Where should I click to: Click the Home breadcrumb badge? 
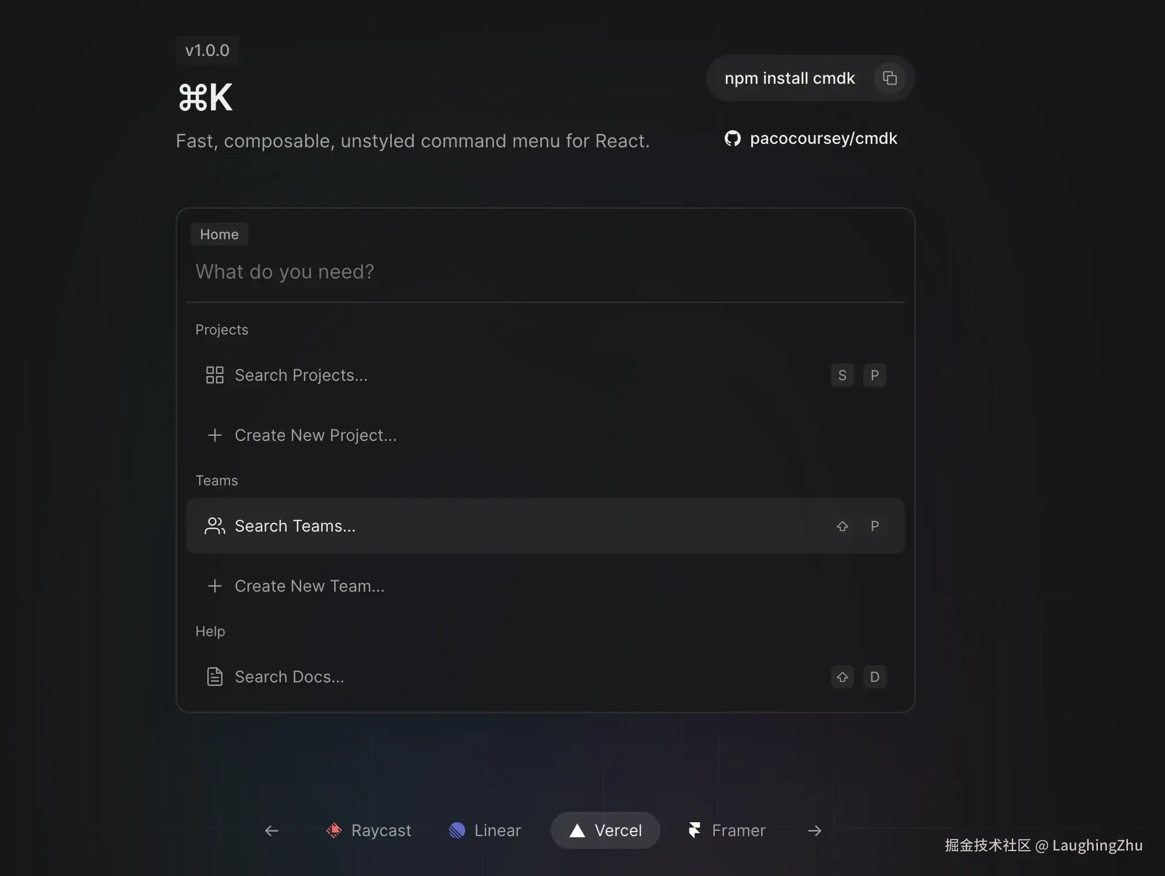(x=219, y=234)
